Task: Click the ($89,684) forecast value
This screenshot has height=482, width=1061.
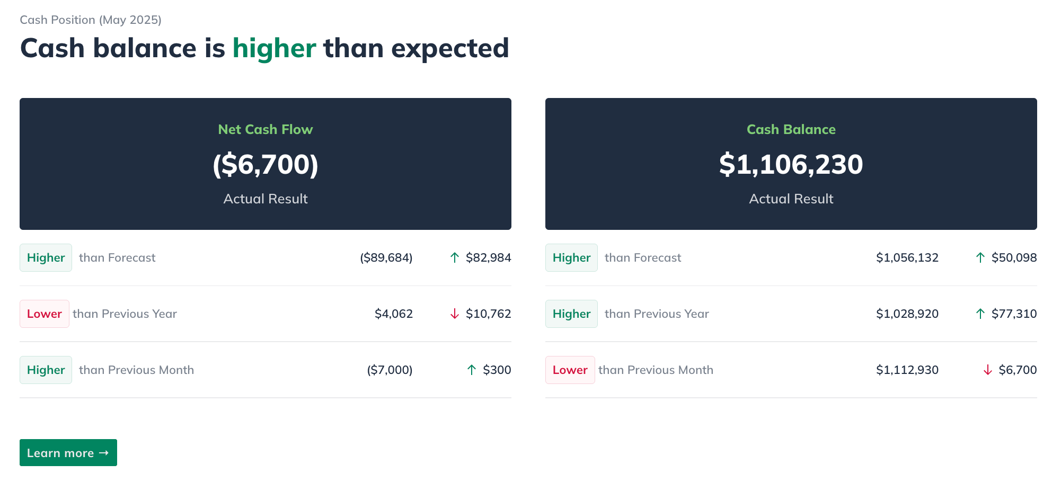Action: [386, 258]
